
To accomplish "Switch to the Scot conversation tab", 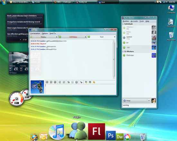I will (101, 37).
